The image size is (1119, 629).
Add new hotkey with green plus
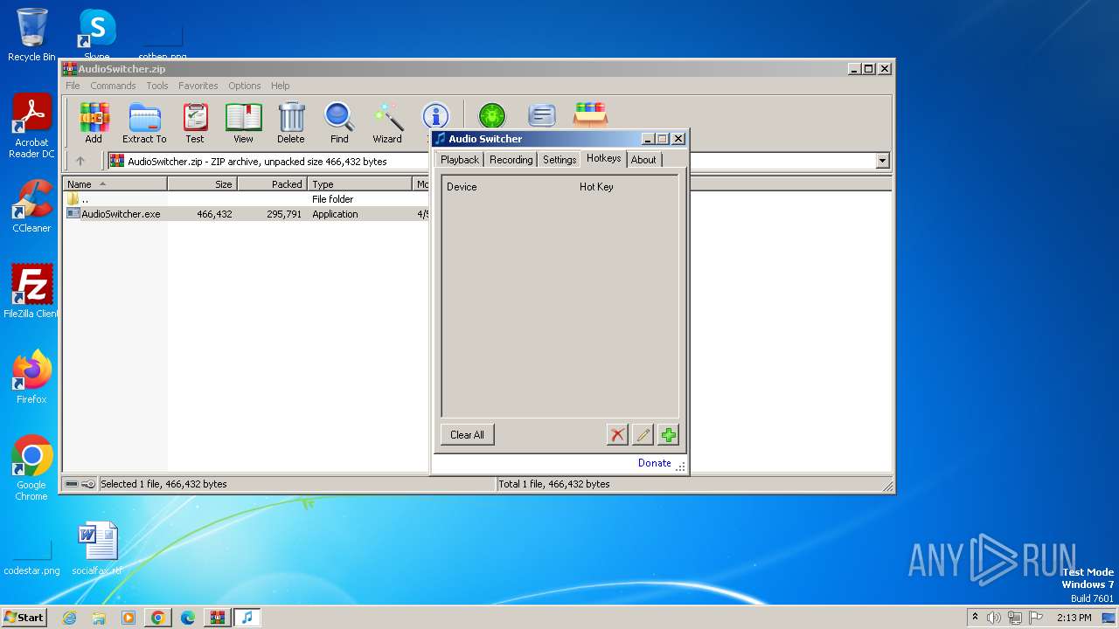tap(668, 434)
